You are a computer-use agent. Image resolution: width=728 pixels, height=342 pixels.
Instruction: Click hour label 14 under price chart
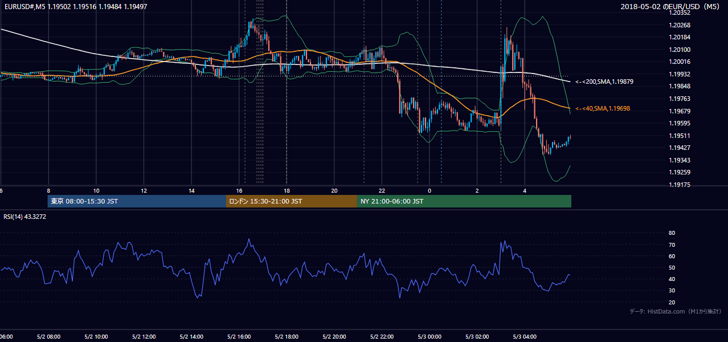coord(191,190)
